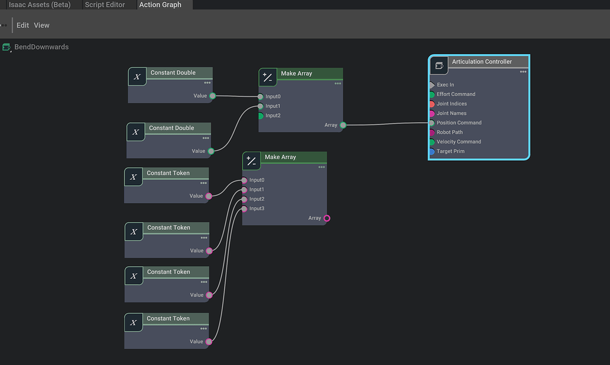
Task: Open the ellipsis menu on the top Constant Double node
Action: click(207, 84)
